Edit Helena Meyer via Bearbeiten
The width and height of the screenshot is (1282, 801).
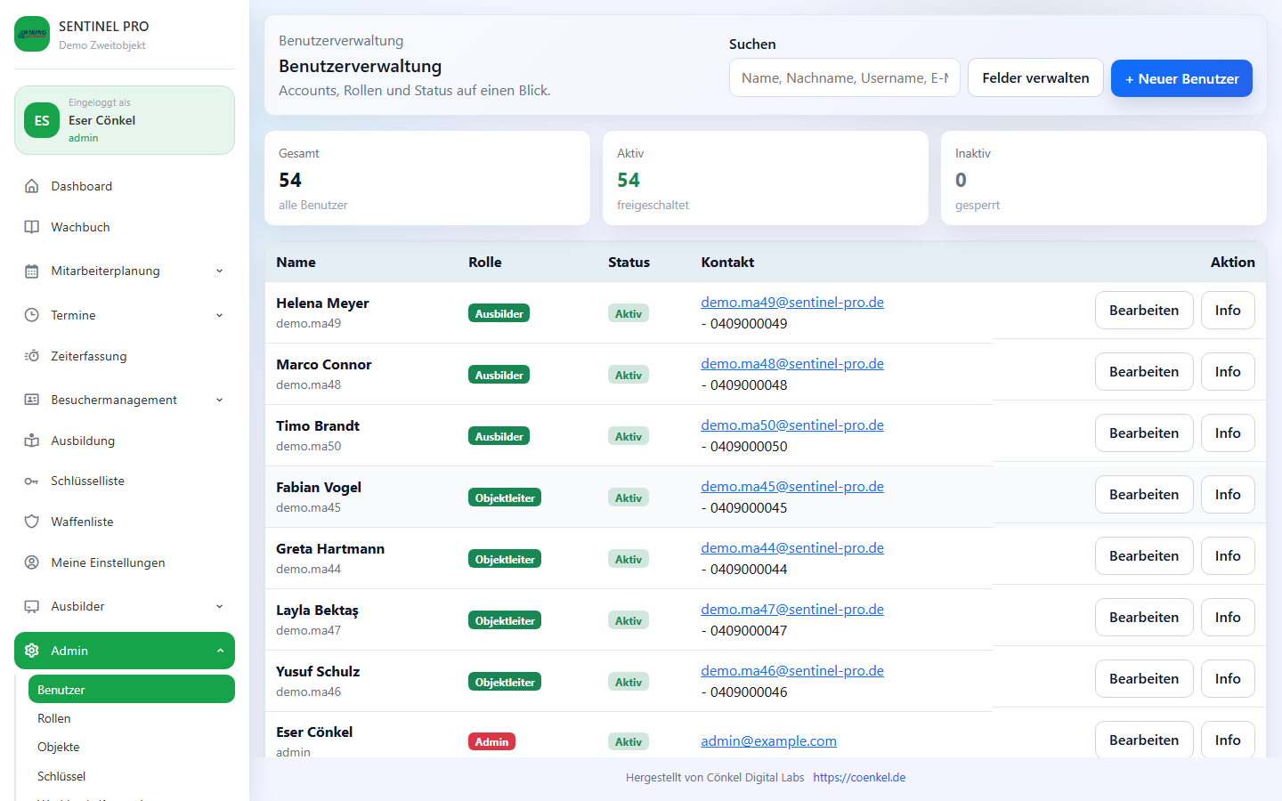coord(1143,311)
